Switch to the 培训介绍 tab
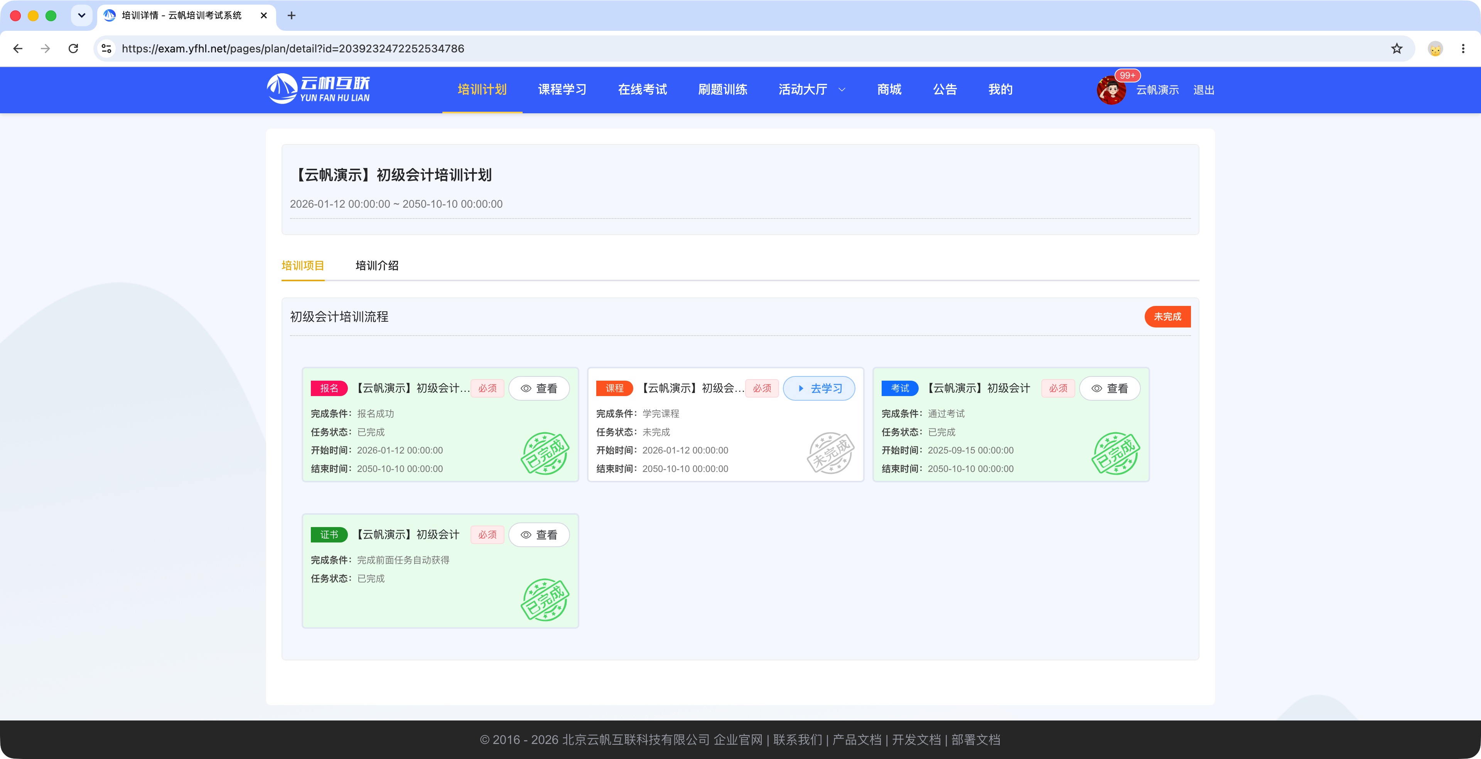The image size is (1481, 759). tap(377, 265)
